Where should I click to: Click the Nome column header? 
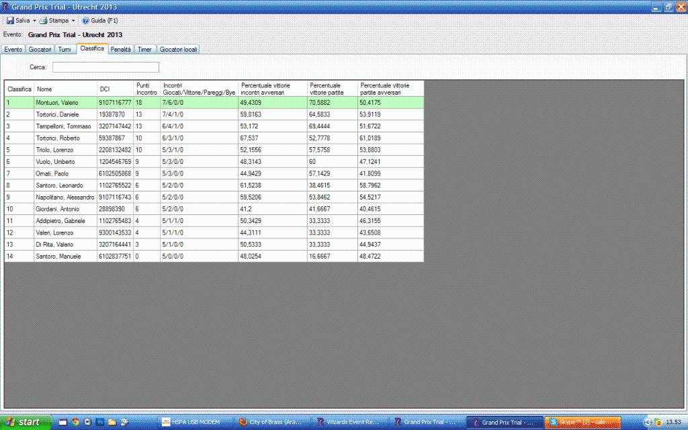click(65, 89)
